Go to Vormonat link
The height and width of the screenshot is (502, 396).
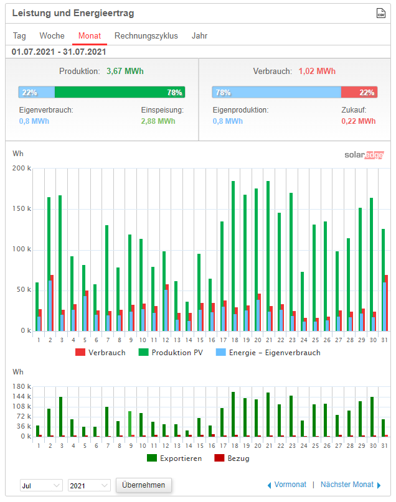[290, 485]
